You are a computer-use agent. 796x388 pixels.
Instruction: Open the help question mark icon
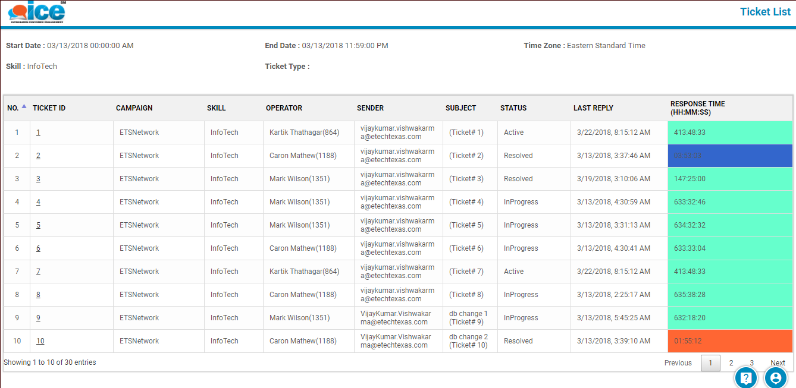(746, 377)
